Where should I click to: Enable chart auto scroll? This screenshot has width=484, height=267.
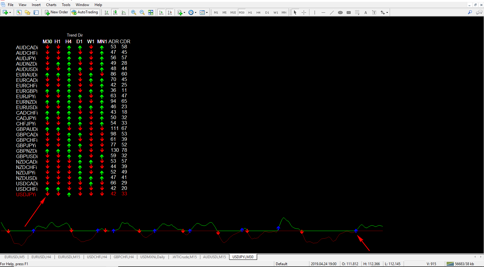coord(161,12)
